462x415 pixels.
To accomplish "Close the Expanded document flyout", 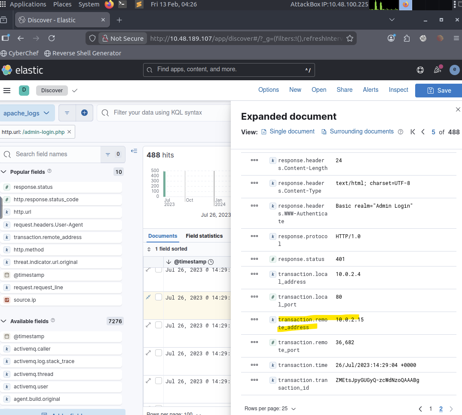I will pyautogui.click(x=458, y=110).
